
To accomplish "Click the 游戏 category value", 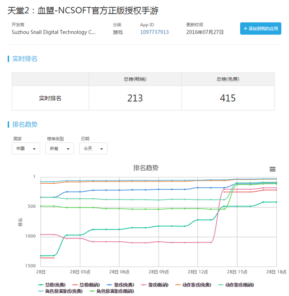I will tap(118, 32).
